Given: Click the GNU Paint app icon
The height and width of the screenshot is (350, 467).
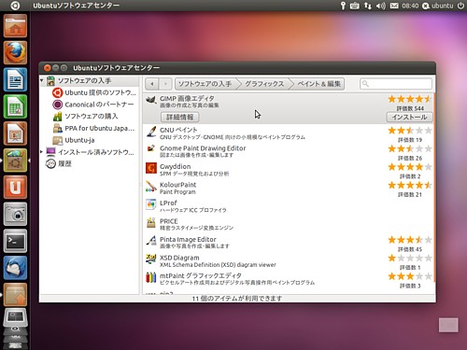Looking at the screenshot, I should (151, 132).
